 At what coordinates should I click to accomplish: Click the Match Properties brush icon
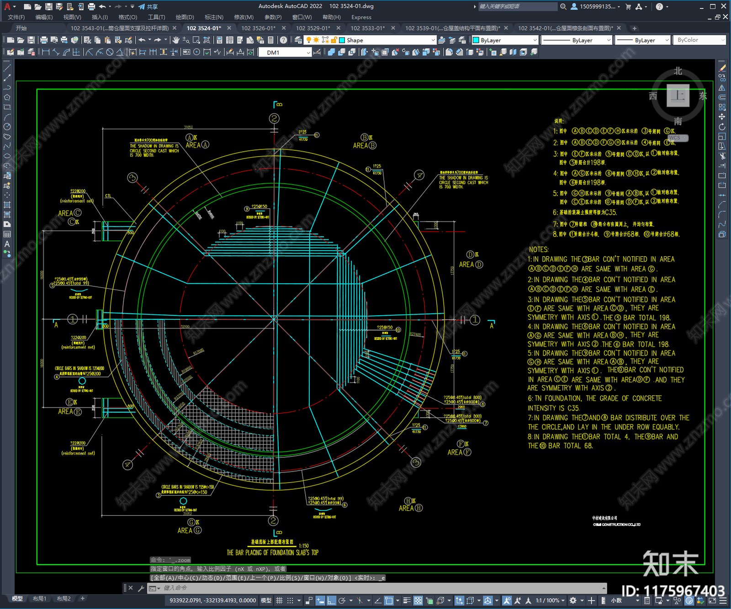[x=129, y=40]
